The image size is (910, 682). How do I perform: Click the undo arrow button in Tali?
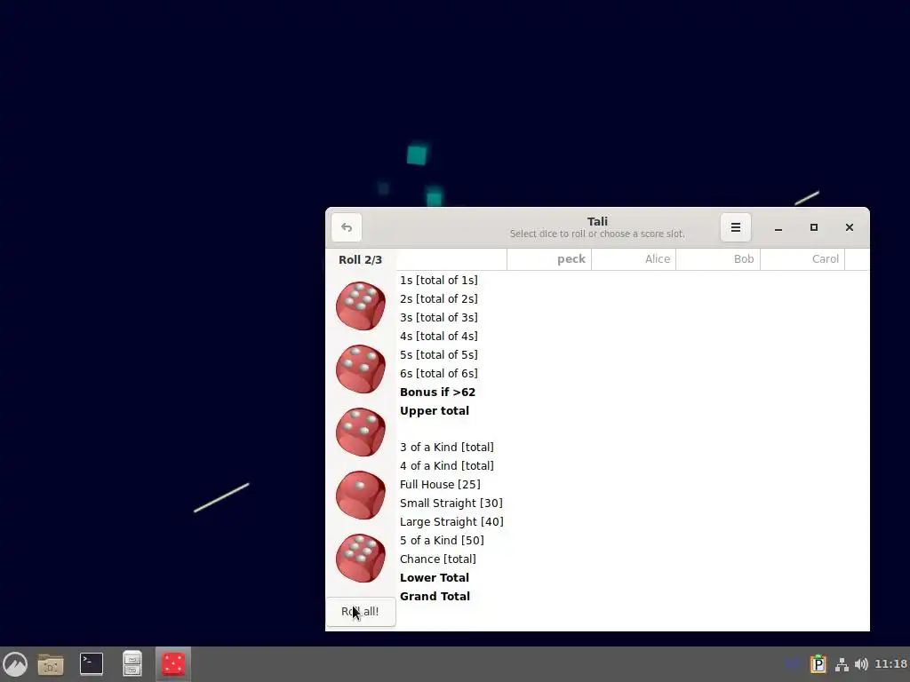point(347,227)
